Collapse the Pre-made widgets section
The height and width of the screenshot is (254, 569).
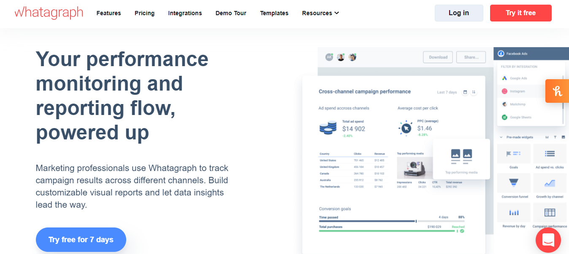pyautogui.click(x=501, y=137)
